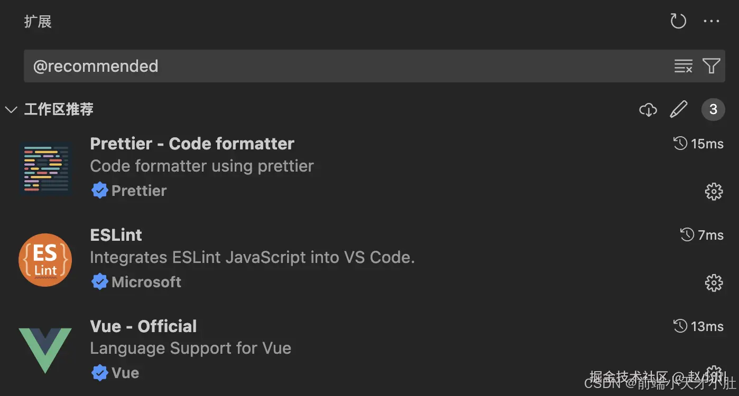Screen dimensions: 739x396
Task: Collapse the 工作区推荐 section
Action: pyautogui.click(x=11, y=109)
